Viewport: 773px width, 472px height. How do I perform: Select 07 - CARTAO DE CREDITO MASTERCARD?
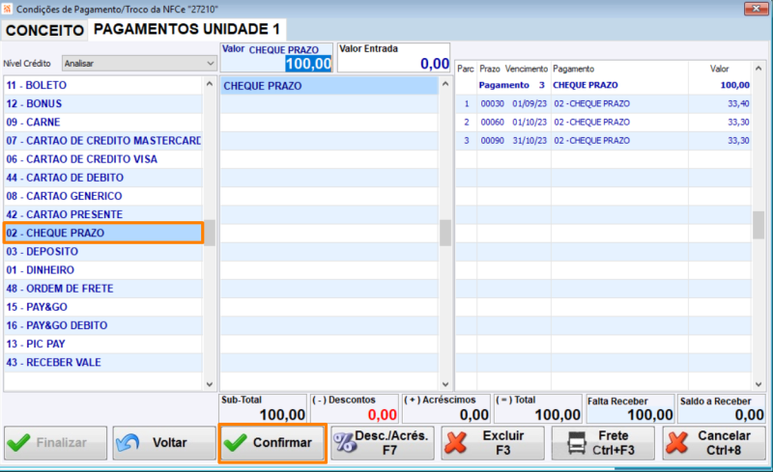tap(103, 140)
